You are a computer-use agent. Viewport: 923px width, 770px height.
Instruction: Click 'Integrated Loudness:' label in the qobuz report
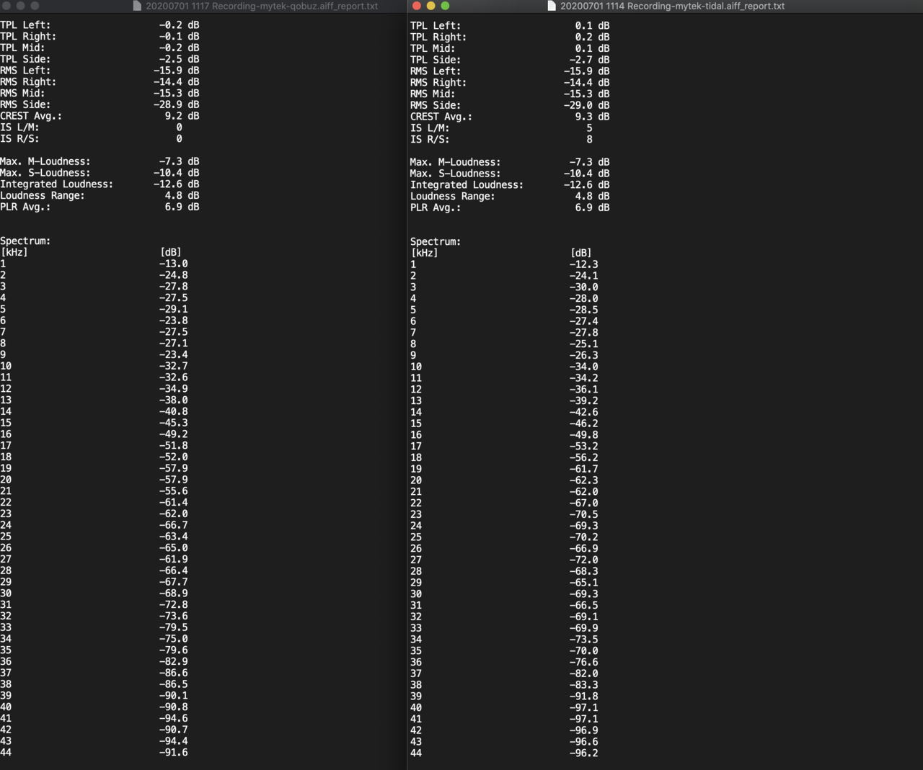pos(56,184)
